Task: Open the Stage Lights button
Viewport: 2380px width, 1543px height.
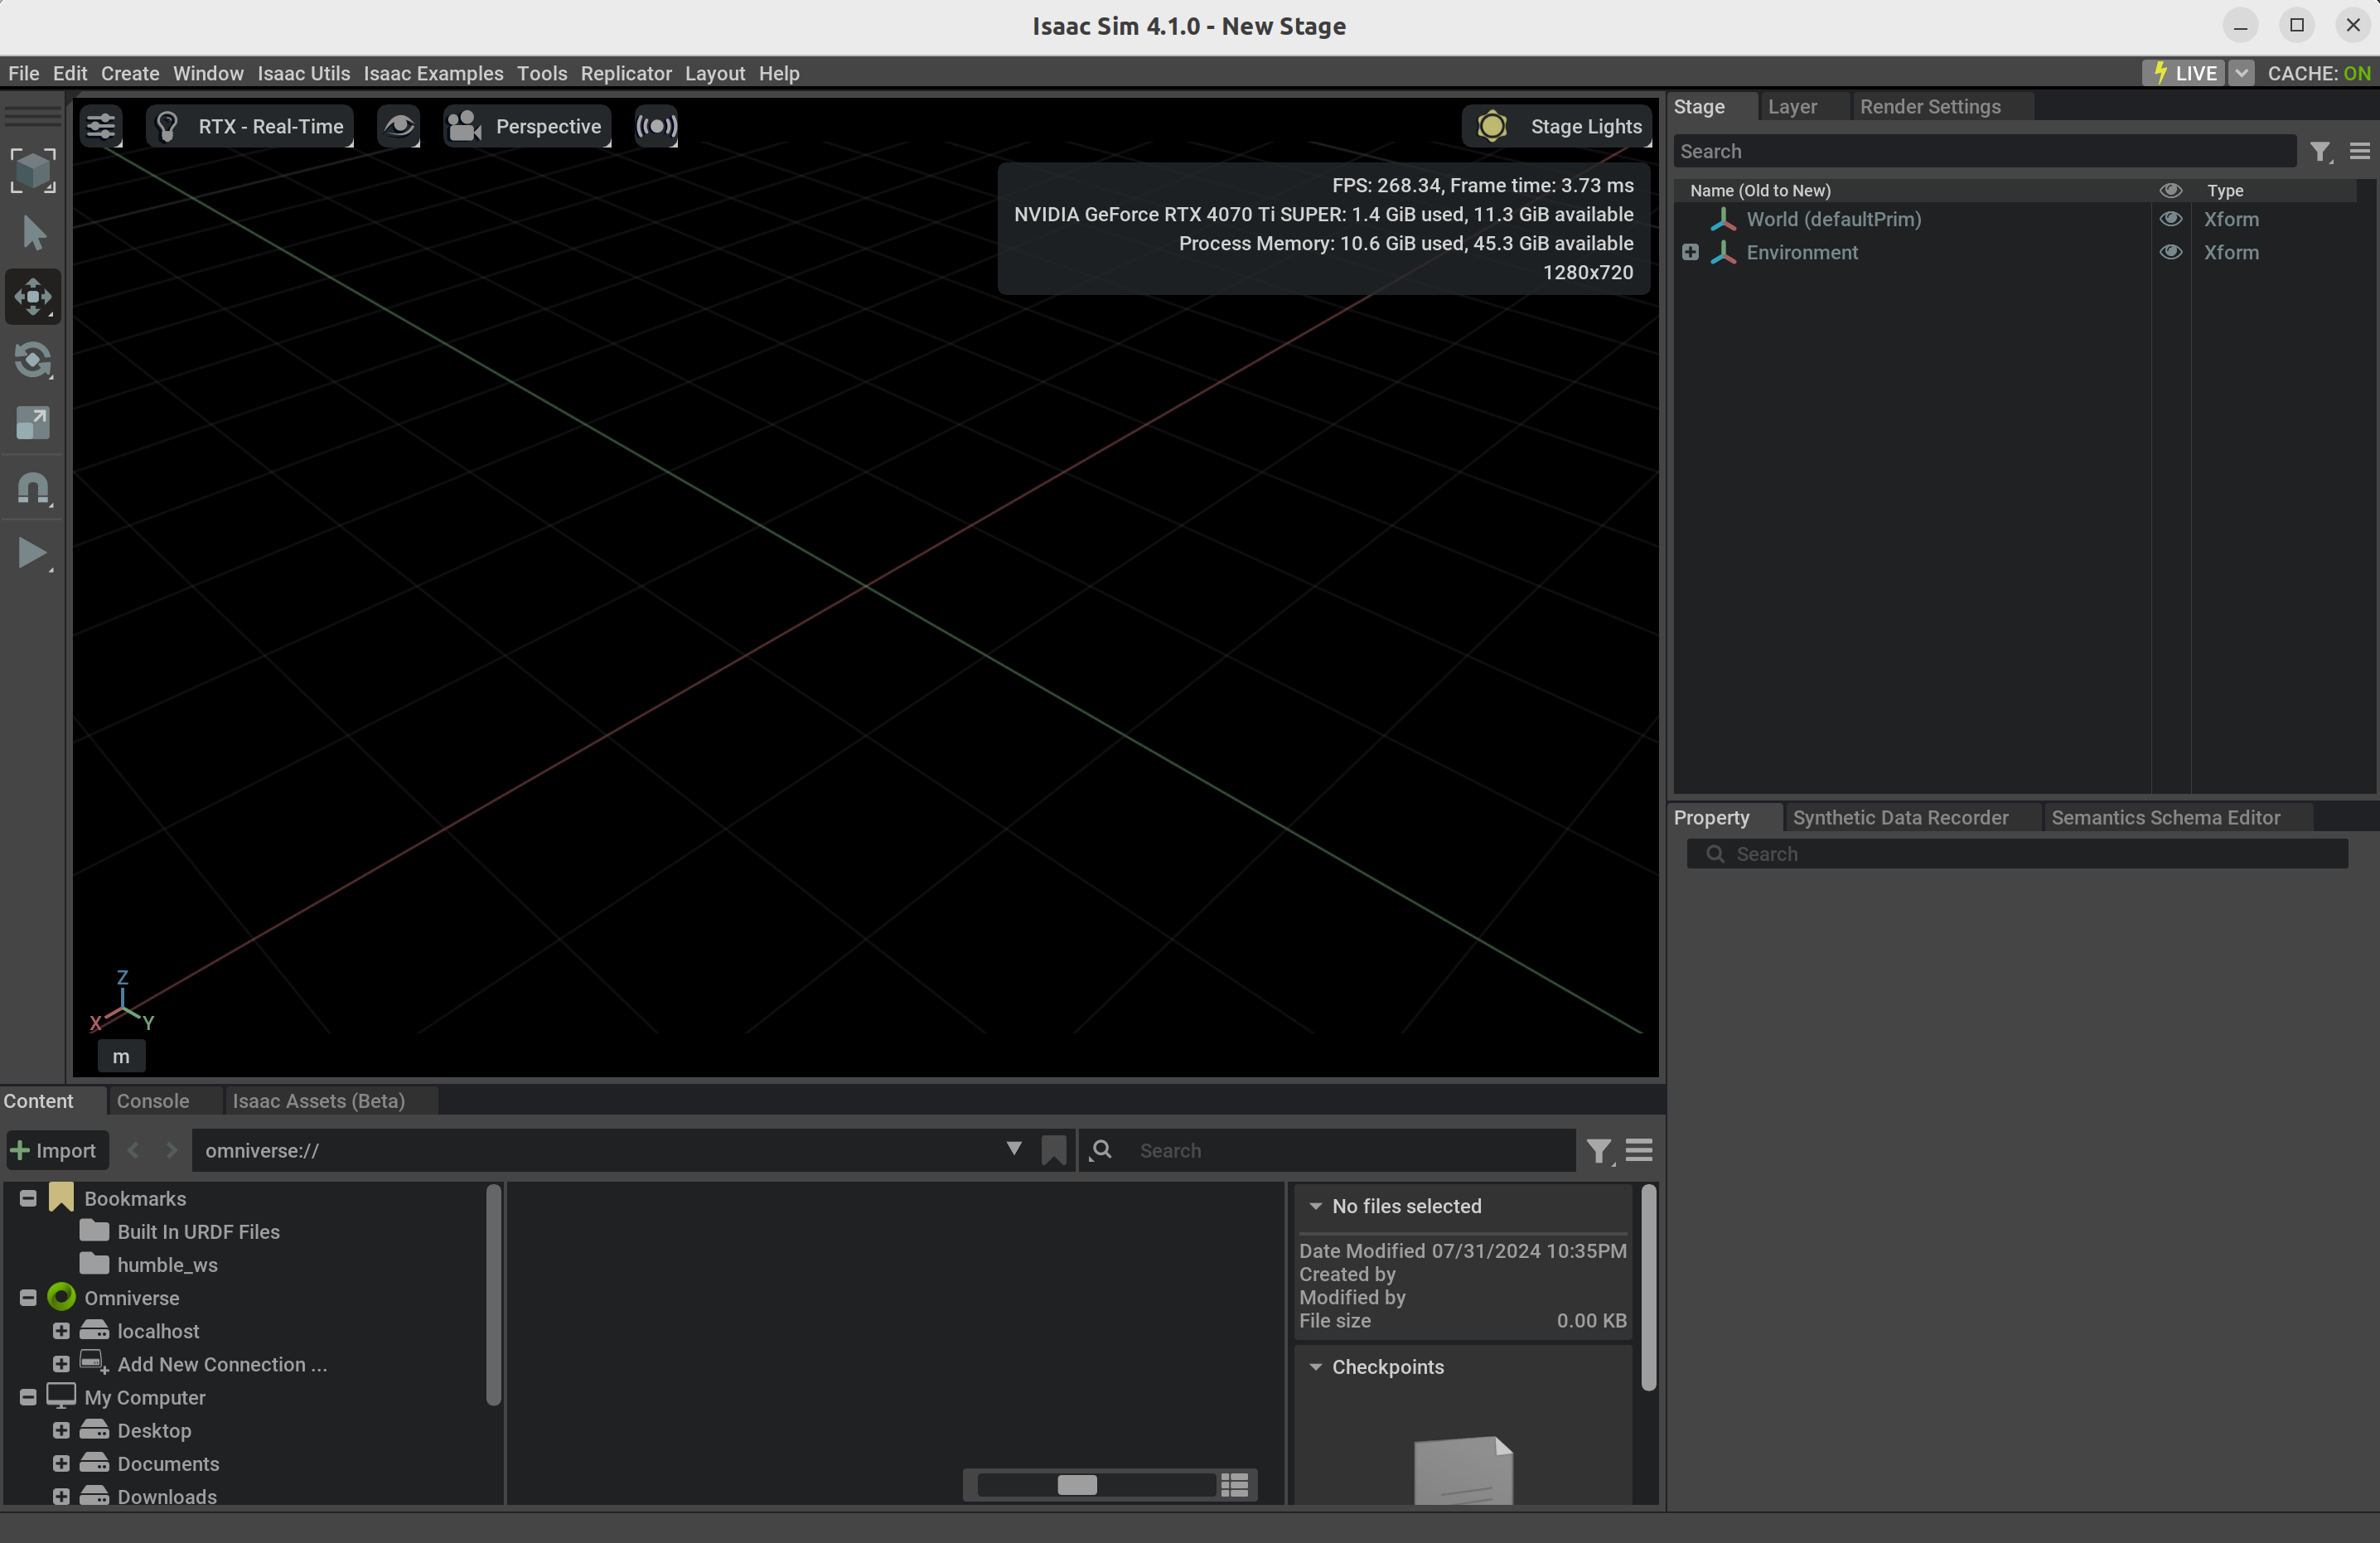Action: 1558,126
